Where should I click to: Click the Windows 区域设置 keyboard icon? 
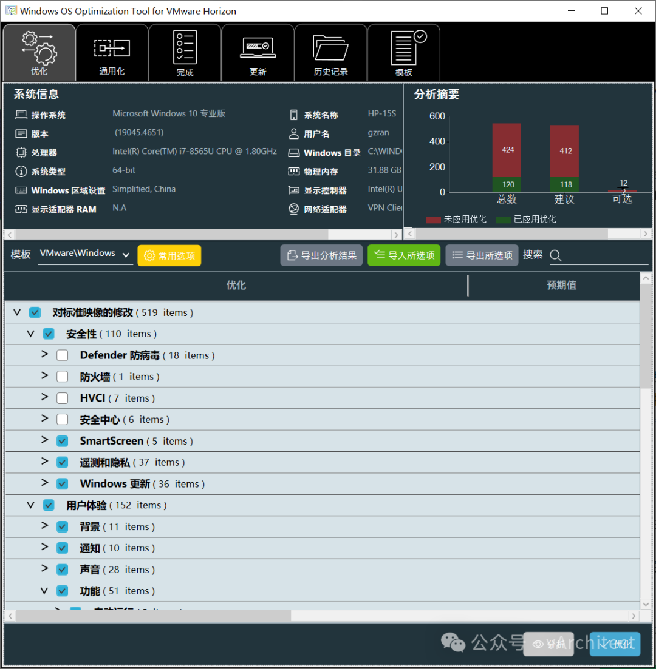pyautogui.click(x=21, y=190)
